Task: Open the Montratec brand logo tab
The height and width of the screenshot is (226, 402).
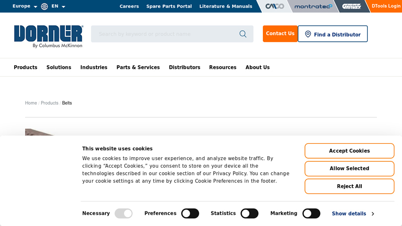Action: pyautogui.click(x=313, y=7)
